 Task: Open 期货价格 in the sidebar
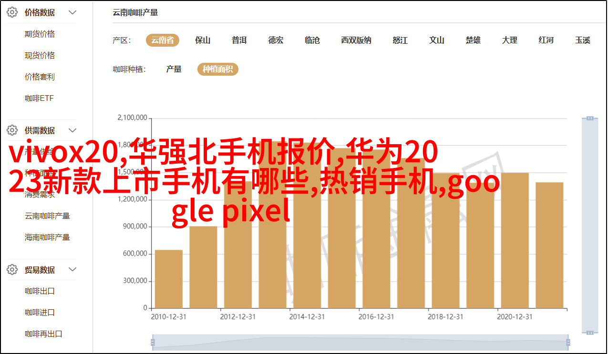(40, 34)
